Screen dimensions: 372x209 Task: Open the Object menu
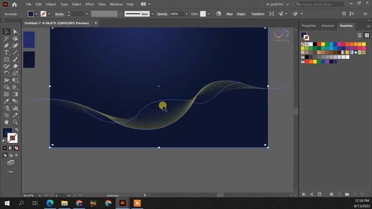[x=51, y=4]
